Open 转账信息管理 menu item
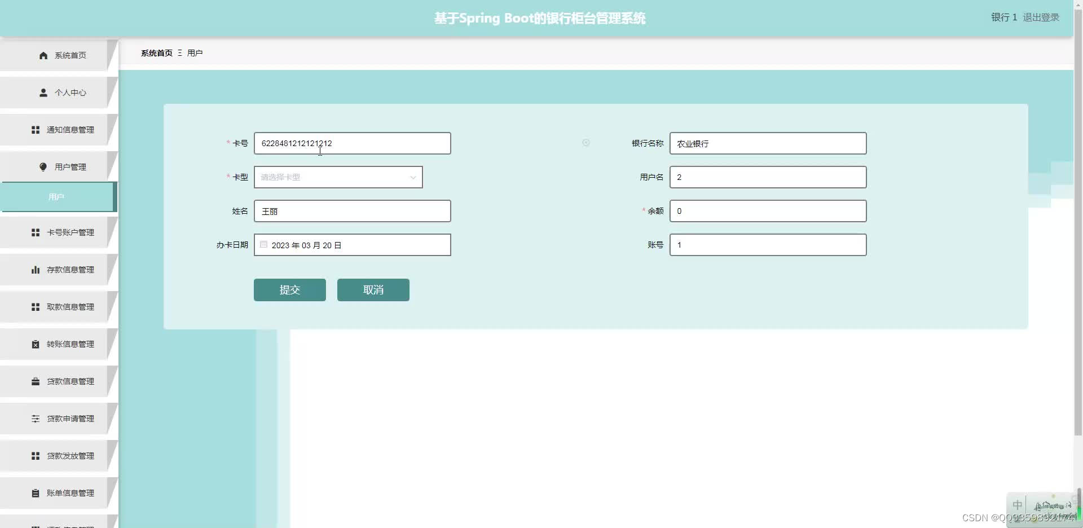1083x528 pixels. [x=59, y=344]
